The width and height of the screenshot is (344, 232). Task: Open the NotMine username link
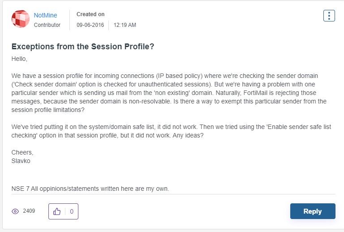[46, 15]
